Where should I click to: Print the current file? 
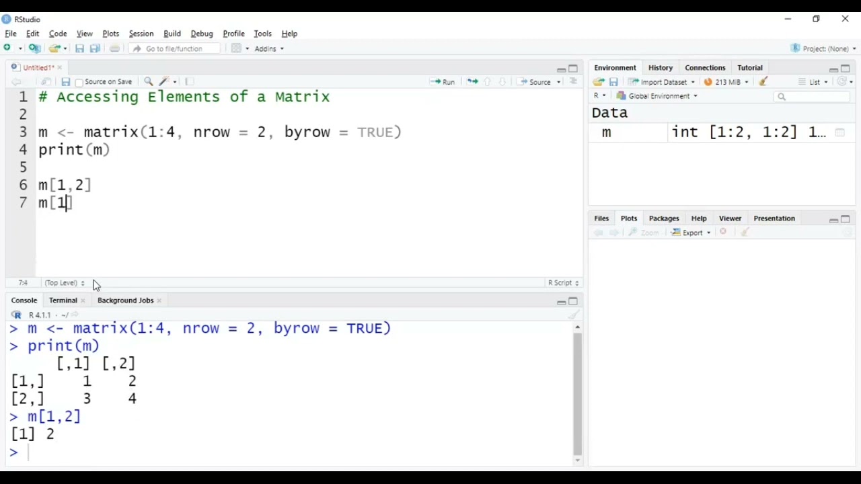[115, 48]
